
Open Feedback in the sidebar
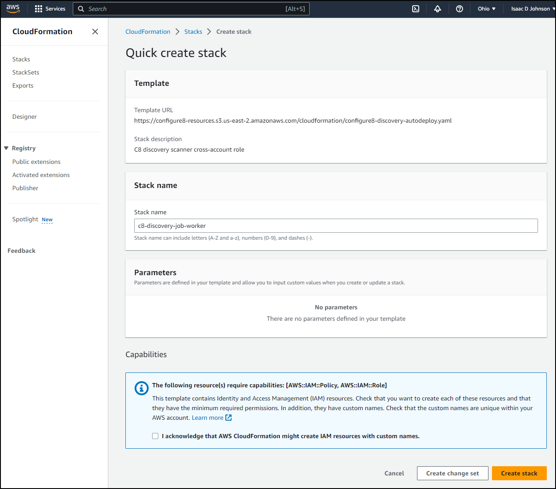(x=21, y=251)
